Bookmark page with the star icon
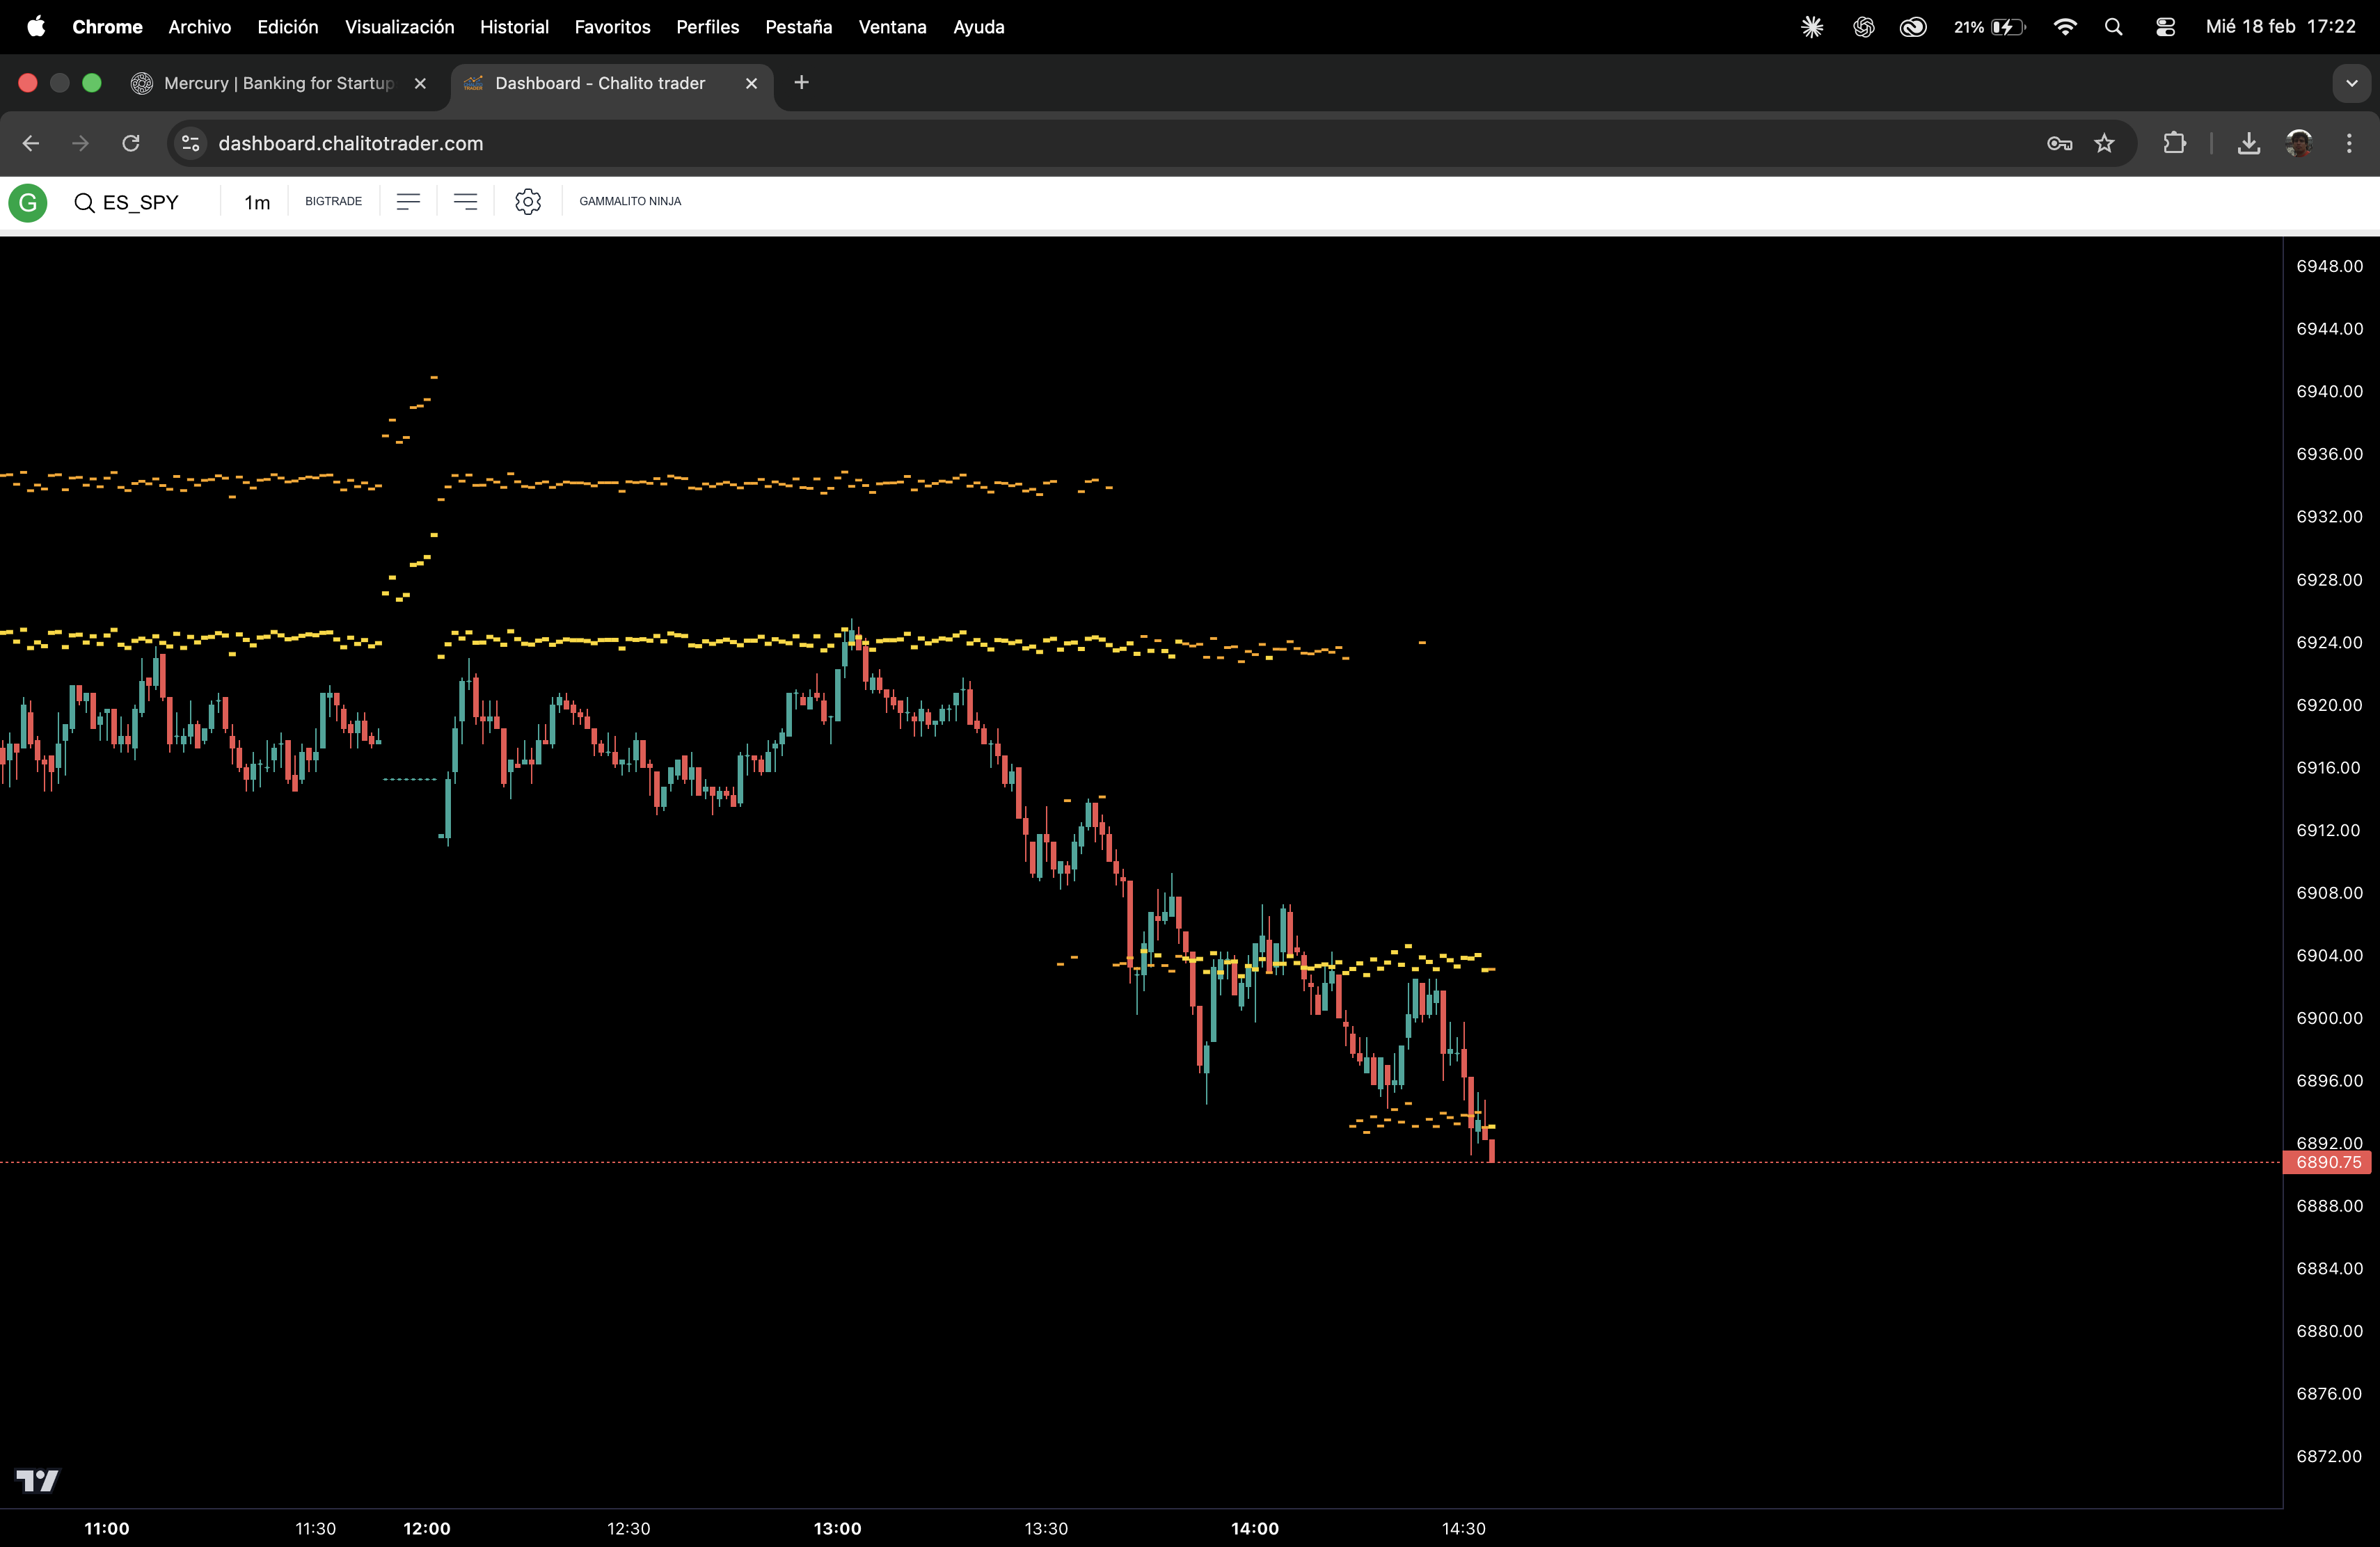Screen dimensions: 2380x1547 tap(2104, 144)
